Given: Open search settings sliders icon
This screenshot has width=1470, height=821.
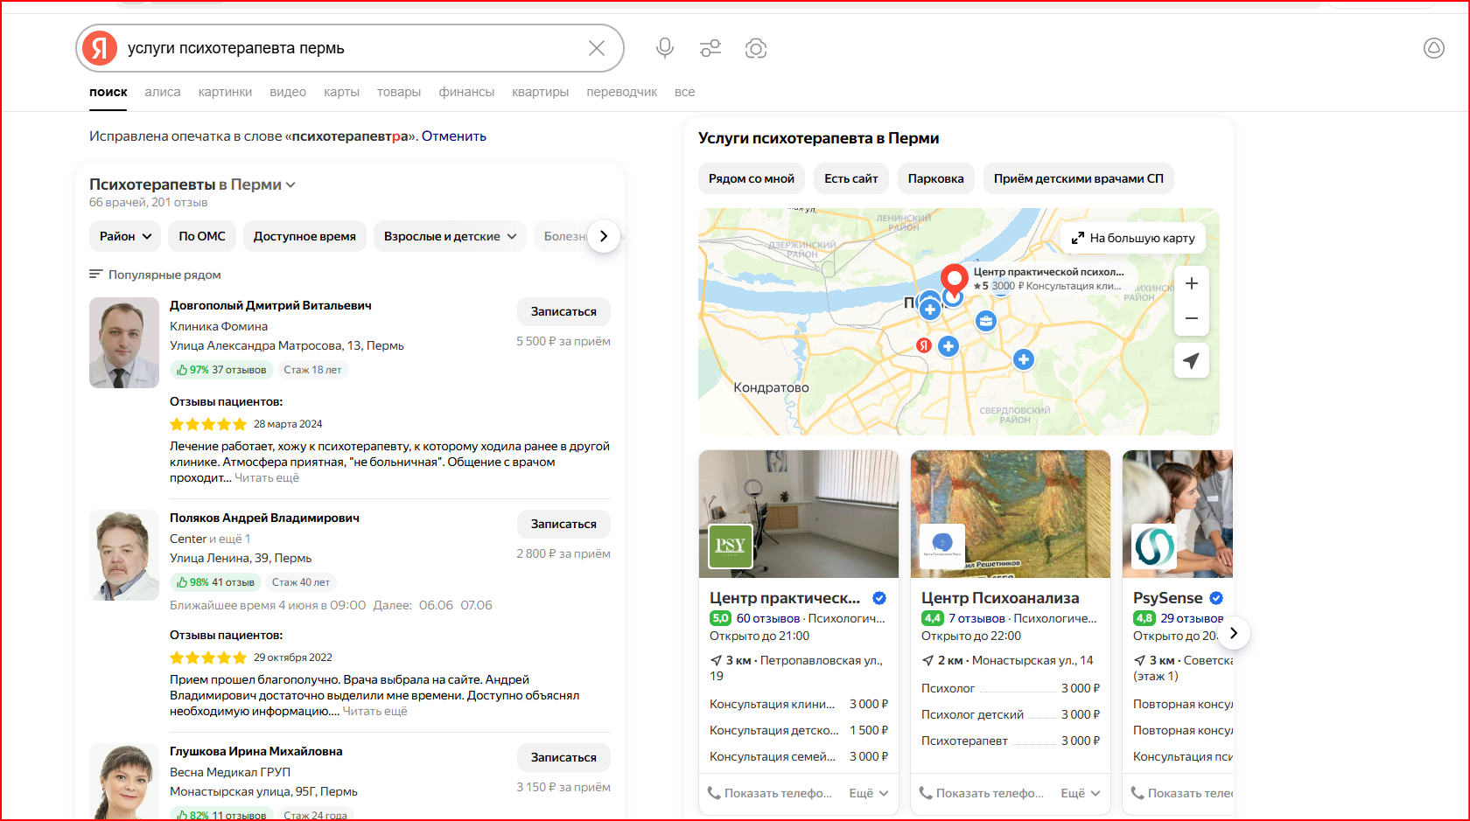Looking at the screenshot, I should [x=710, y=48].
